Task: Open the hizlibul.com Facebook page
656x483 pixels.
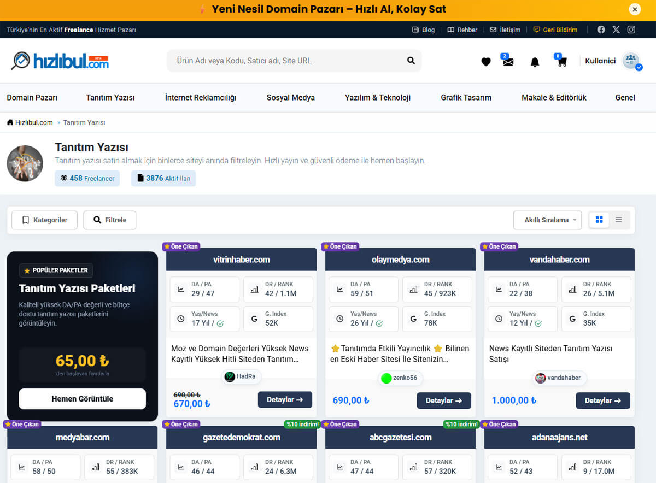Action: 601,30
